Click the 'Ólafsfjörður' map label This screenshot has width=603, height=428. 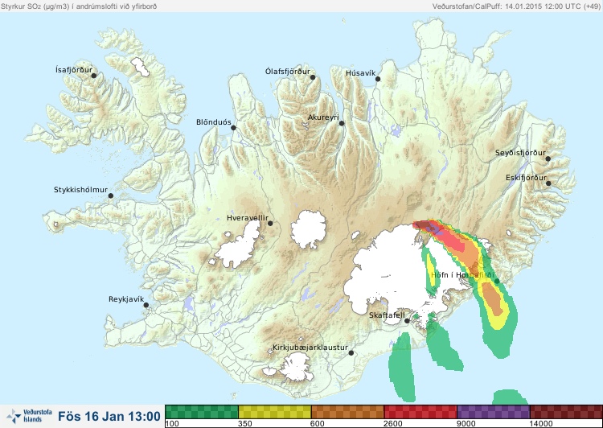pyautogui.click(x=288, y=72)
